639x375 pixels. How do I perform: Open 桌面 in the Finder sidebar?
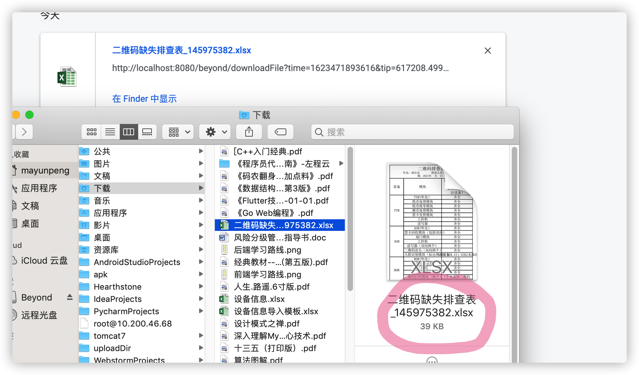(30, 224)
